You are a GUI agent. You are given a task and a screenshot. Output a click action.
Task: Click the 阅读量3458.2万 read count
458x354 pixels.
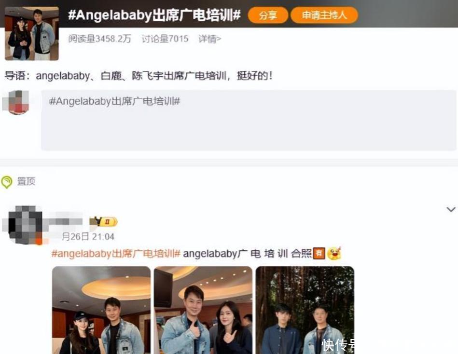pos(99,39)
